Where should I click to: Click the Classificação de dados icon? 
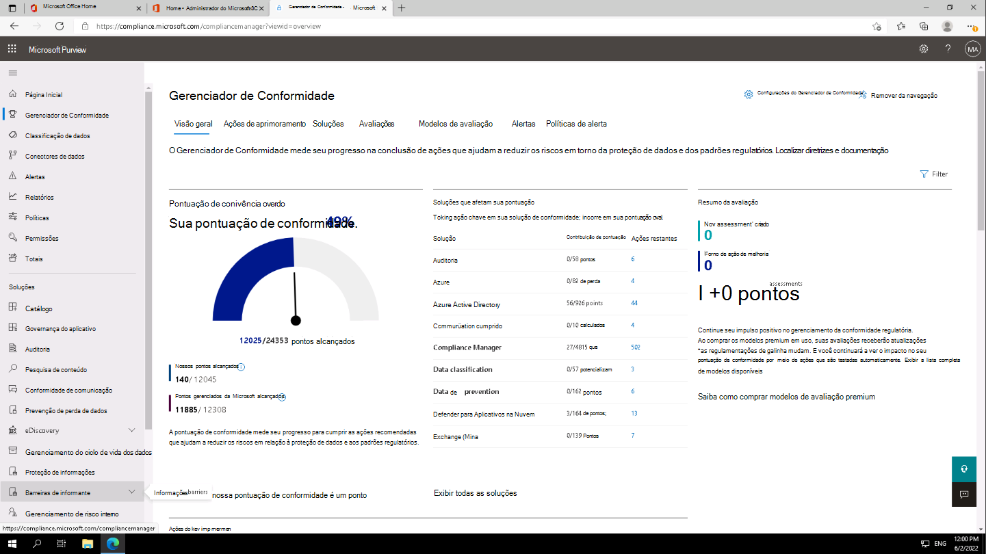(x=12, y=135)
